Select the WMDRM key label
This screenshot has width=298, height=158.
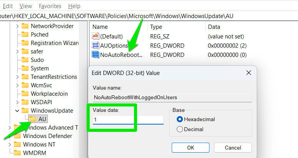35,153
